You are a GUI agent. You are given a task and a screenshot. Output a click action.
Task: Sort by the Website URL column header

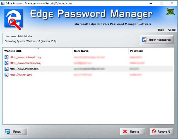37,51
